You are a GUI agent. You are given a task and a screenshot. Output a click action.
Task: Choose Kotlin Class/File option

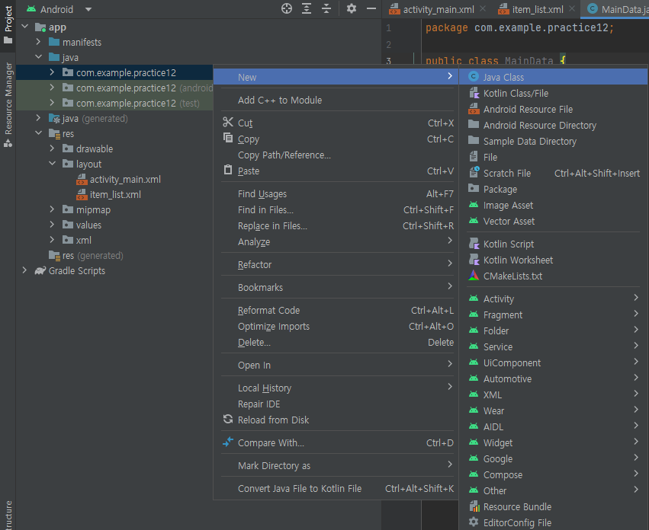[x=554, y=93]
